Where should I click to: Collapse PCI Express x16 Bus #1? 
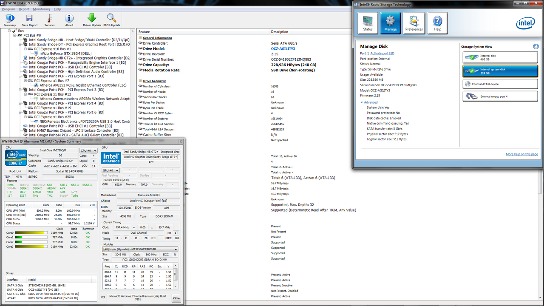pos(25,49)
